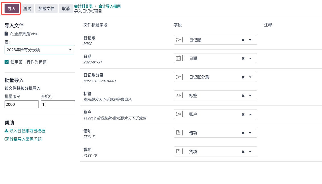This screenshot has width=322, height=184.
Task: Click the sample value 7561.5
Action: (89, 137)
